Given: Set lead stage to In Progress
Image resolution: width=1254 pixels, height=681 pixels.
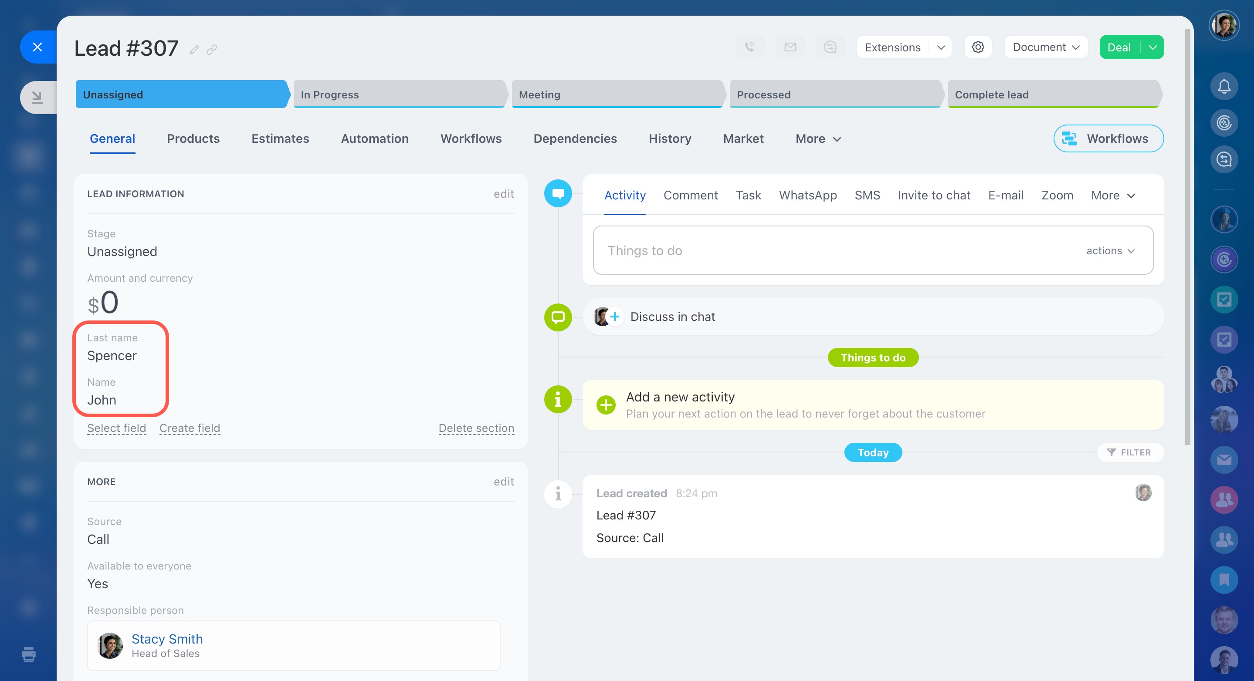Looking at the screenshot, I should [x=399, y=94].
